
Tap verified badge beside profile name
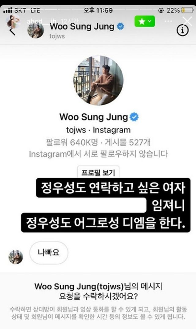click(x=134, y=117)
